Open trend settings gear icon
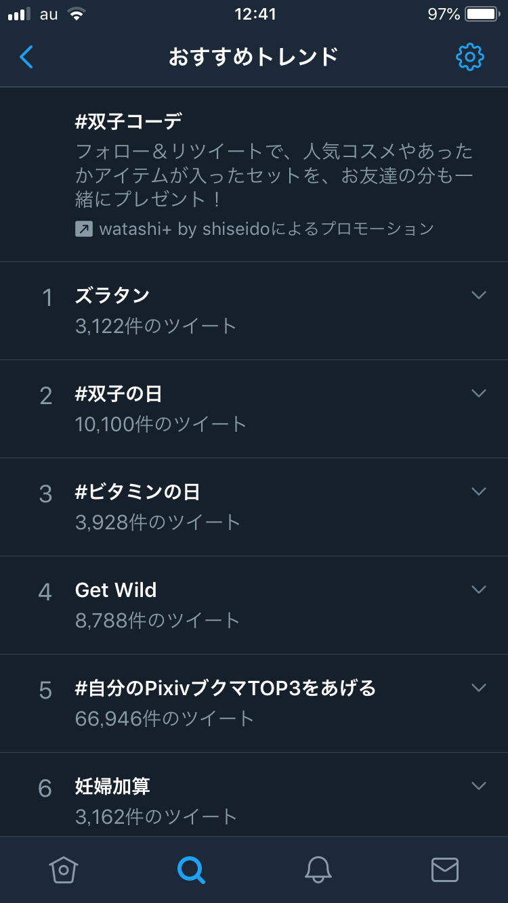 470,57
